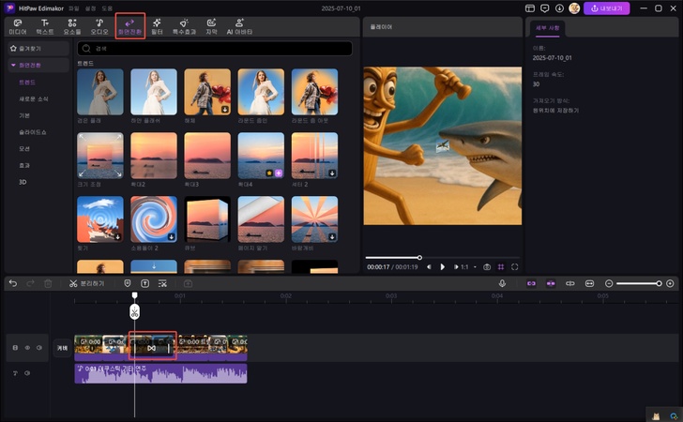Image resolution: width=683 pixels, height=422 pixels.
Task: Select the 3D subcategory
Action: tap(23, 182)
